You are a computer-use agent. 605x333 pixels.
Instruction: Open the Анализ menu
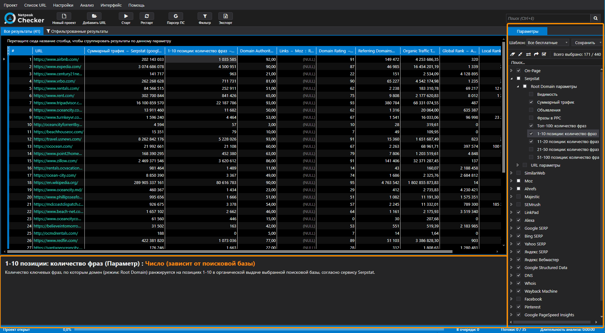point(87,5)
